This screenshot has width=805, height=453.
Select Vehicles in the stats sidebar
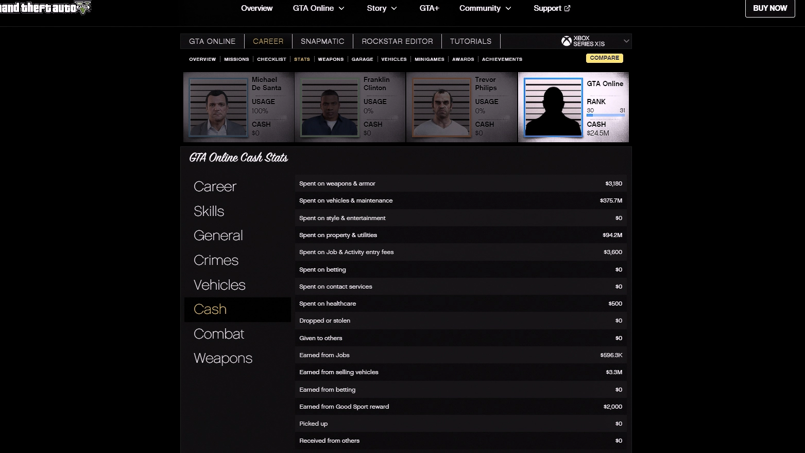pos(219,285)
